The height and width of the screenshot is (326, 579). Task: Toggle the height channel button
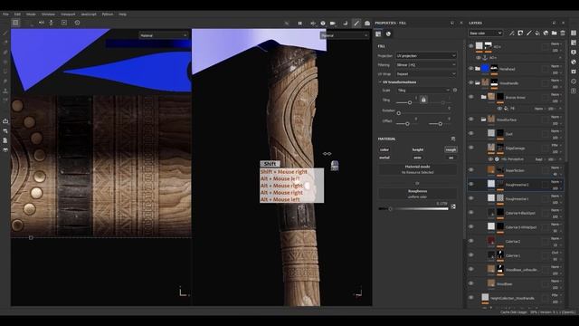(x=418, y=149)
